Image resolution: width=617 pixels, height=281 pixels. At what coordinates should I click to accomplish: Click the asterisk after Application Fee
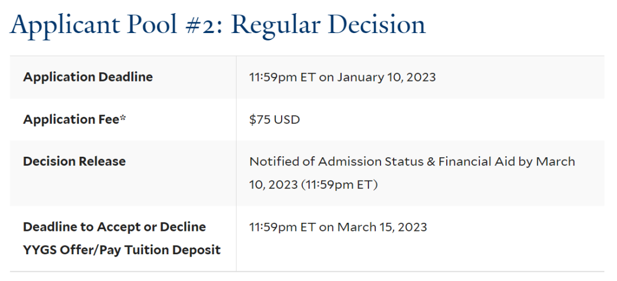click(123, 119)
